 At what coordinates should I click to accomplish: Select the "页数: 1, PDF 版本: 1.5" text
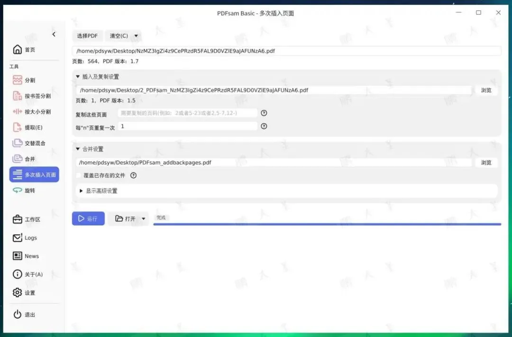point(105,100)
